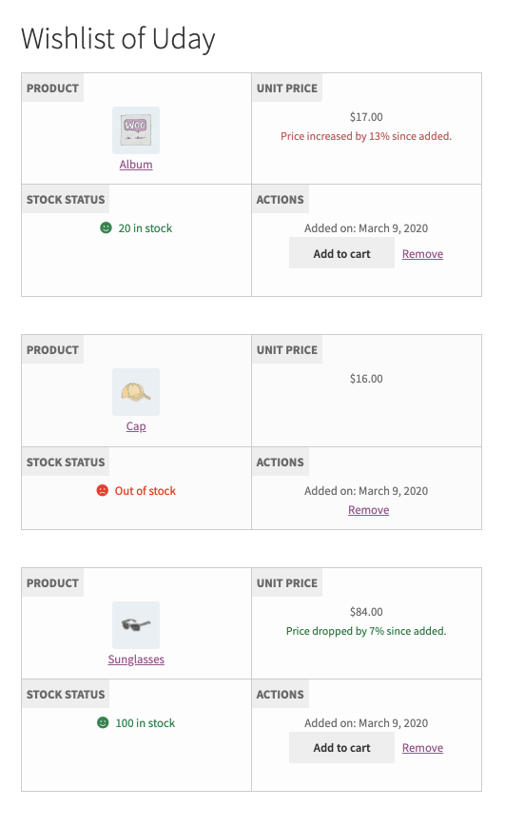Viewport: 505px width, 827px height.
Task: Open the Sunglasses product link
Action: [136, 660]
